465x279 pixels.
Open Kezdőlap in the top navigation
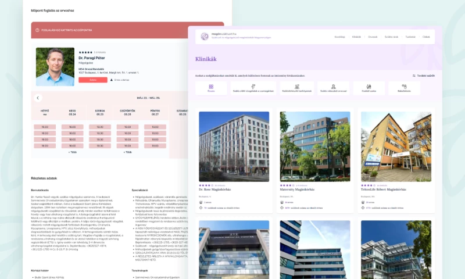pos(339,37)
